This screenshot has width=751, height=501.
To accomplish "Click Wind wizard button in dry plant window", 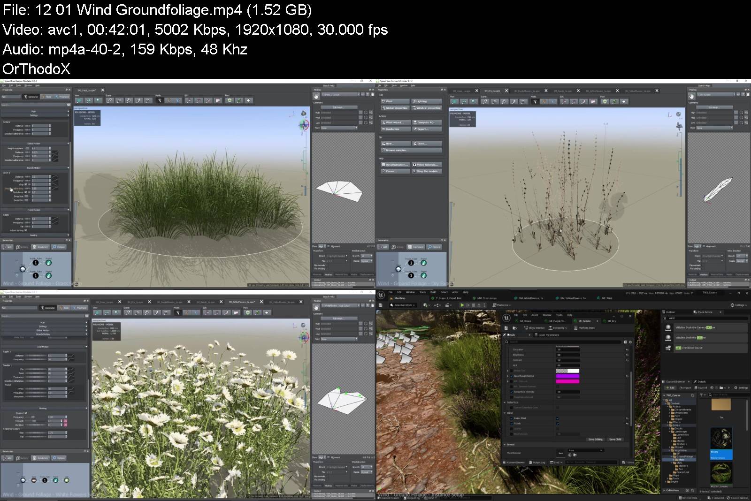I will (x=396, y=122).
